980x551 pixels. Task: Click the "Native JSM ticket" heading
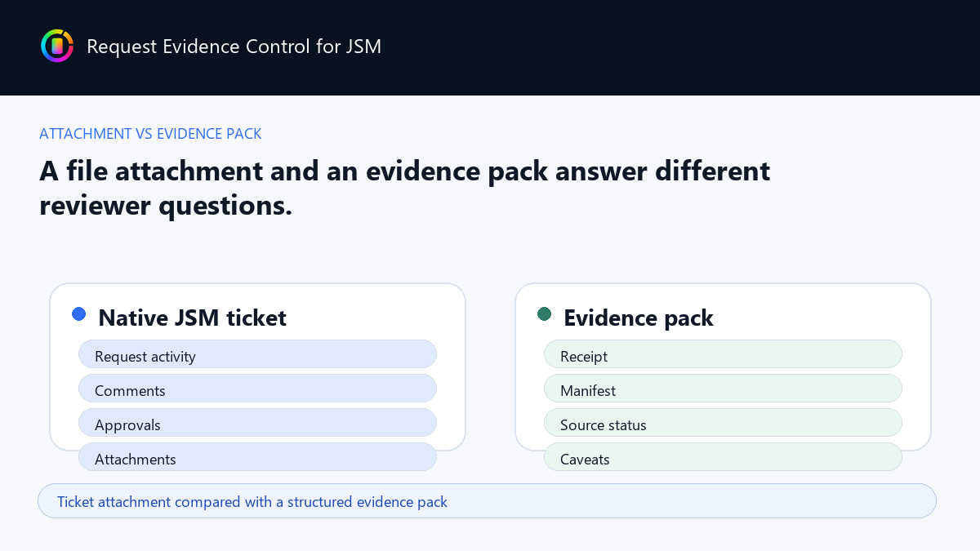[x=192, y=318]
